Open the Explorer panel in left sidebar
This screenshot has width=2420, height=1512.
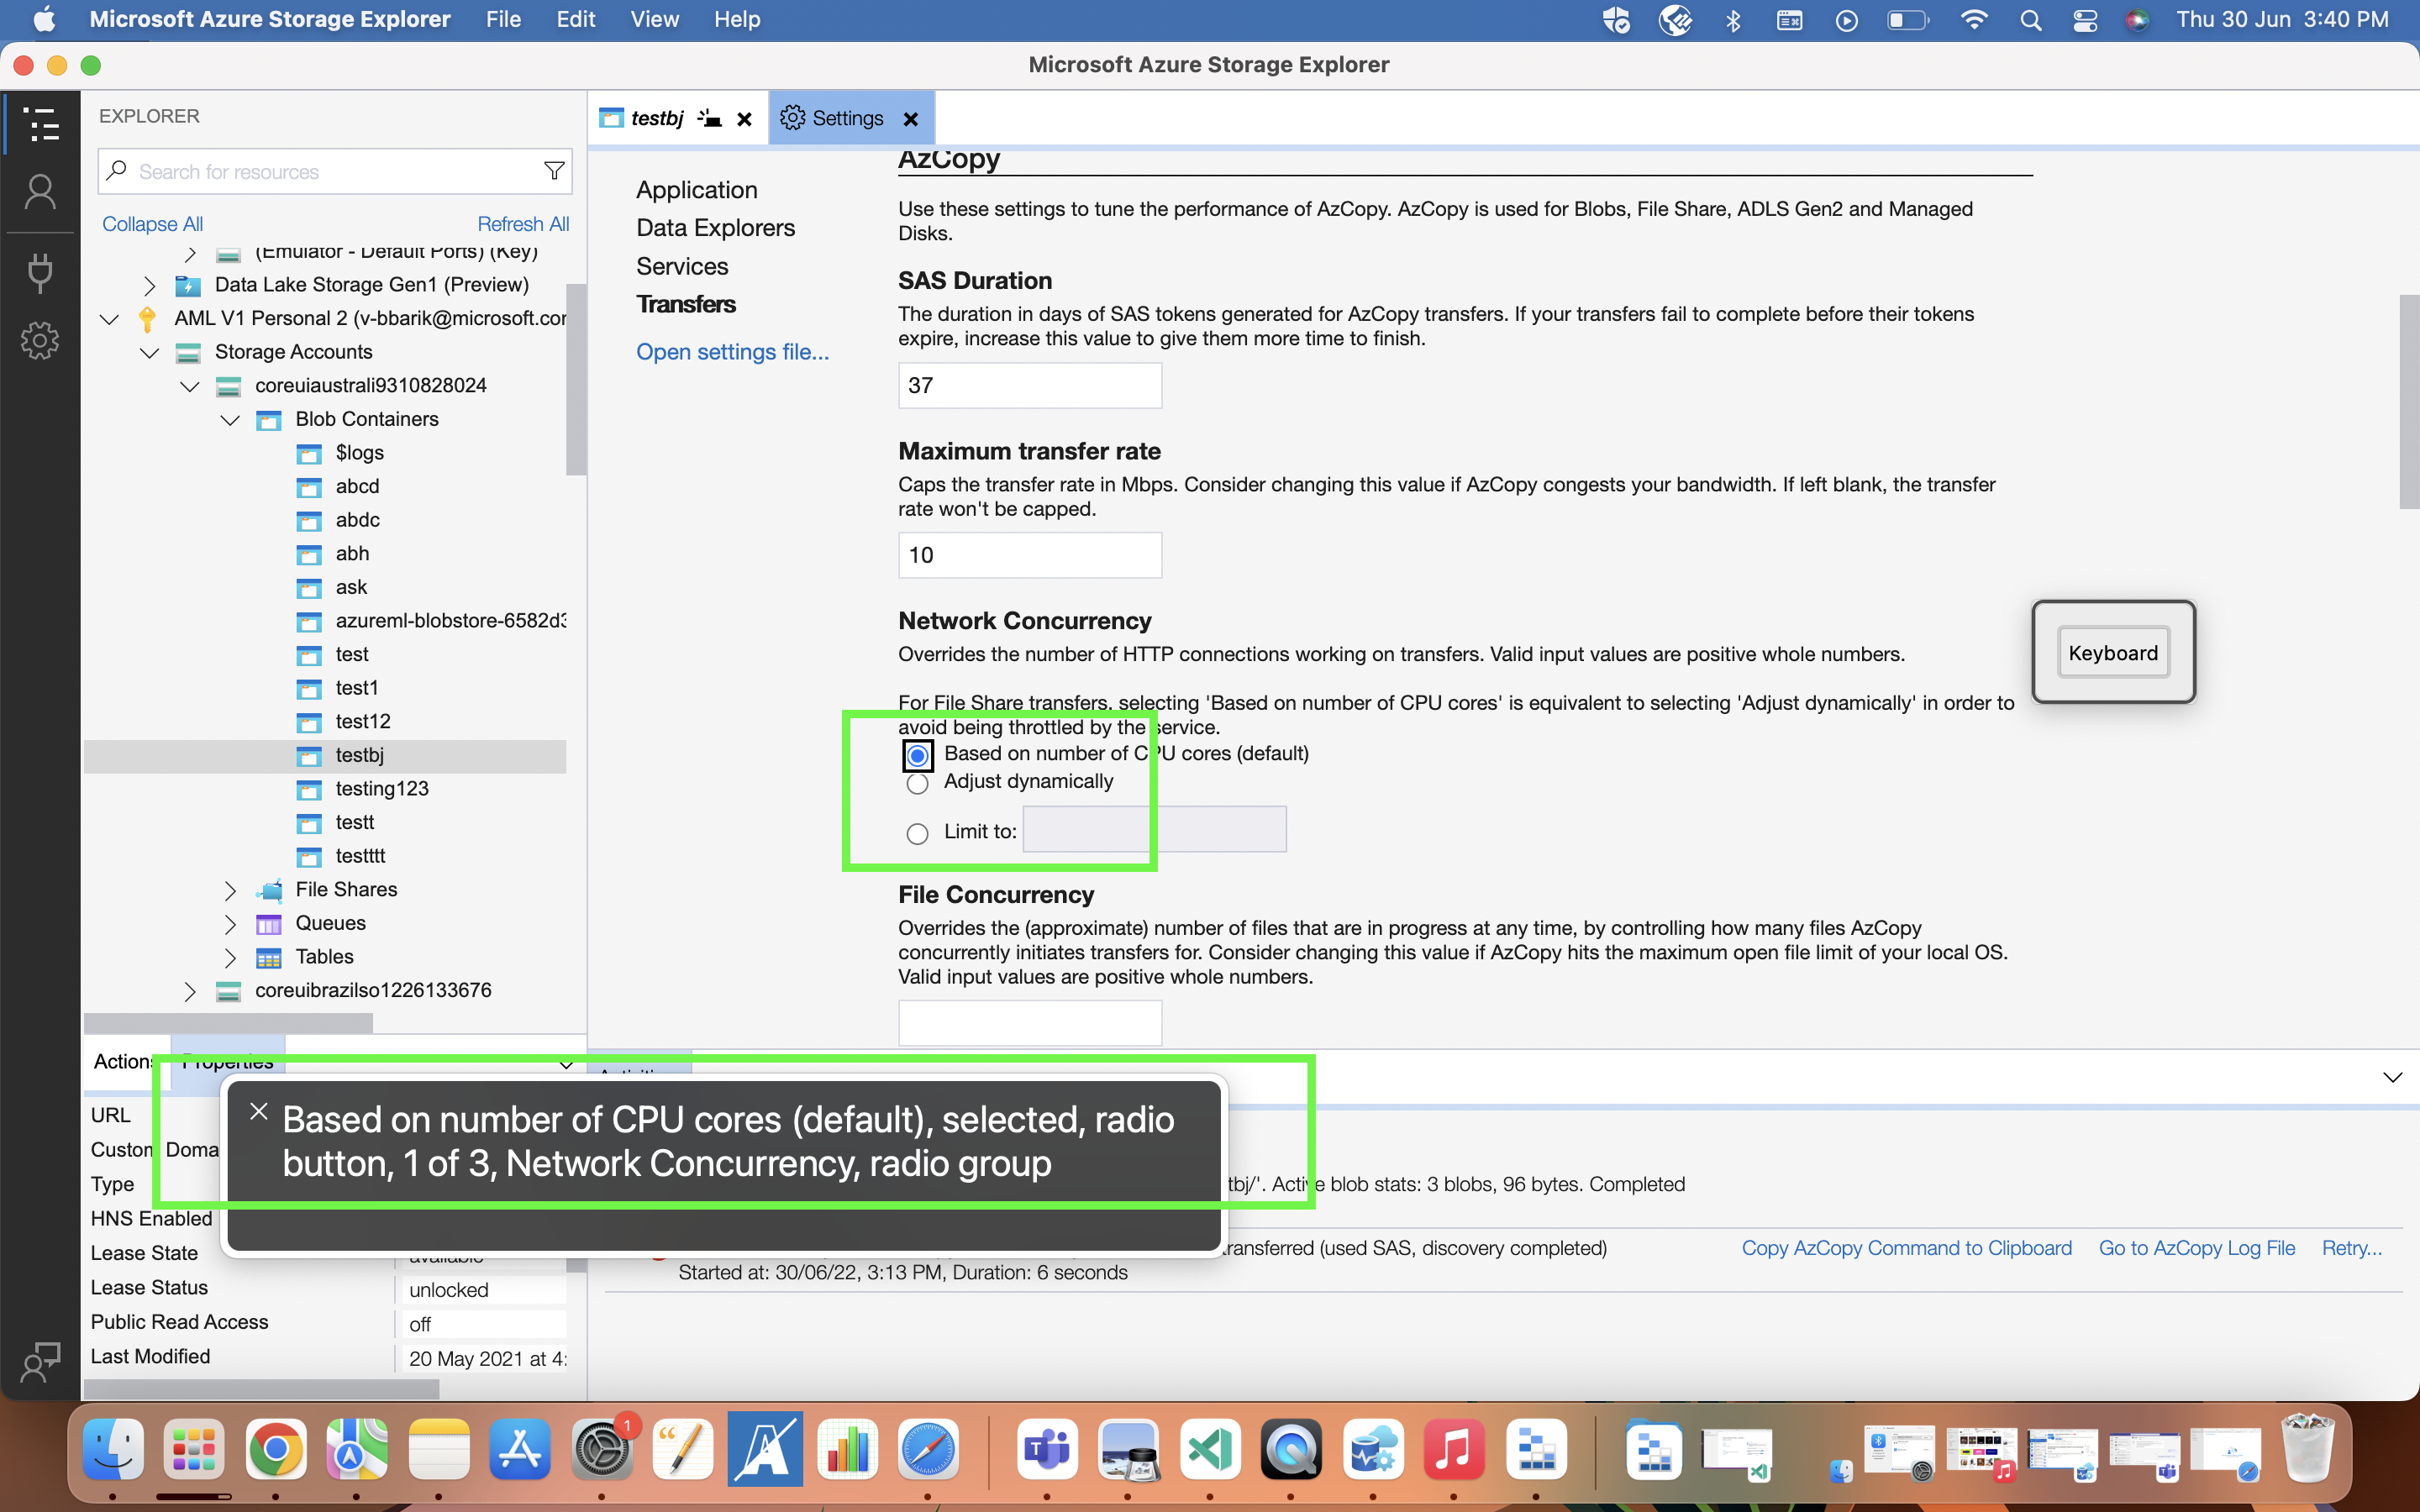click(x=40, y=124)
